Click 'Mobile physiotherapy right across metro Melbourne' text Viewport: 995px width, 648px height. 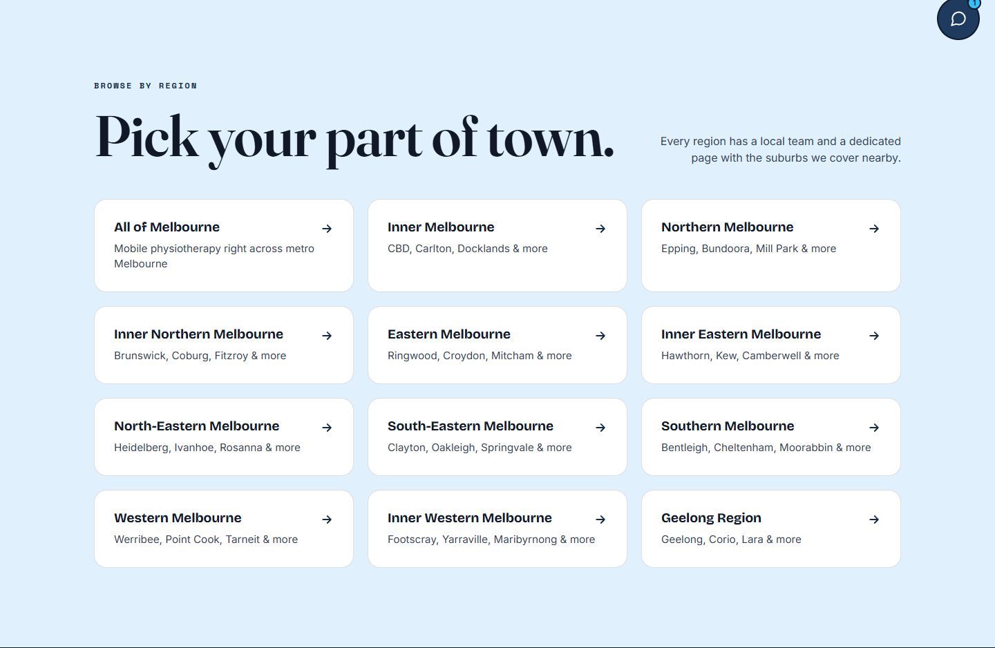(214, 256)
